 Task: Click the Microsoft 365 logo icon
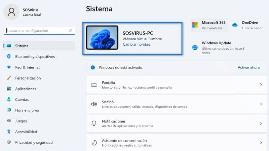pos(195,25)
